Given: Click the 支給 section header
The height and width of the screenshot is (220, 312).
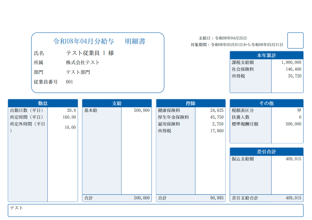Looking at the screenshot, I should coord(117,103).
